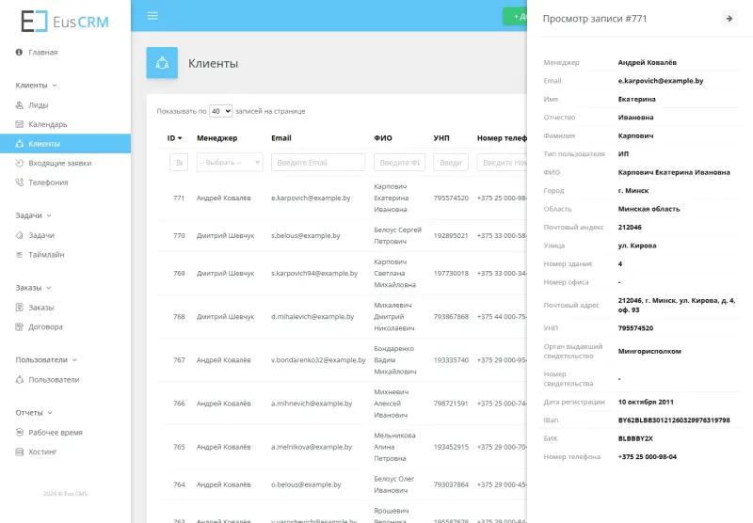This screenshot has width=753, height=523.
Task: Click email a.melnikova@example.by
Action: [312, 447]
